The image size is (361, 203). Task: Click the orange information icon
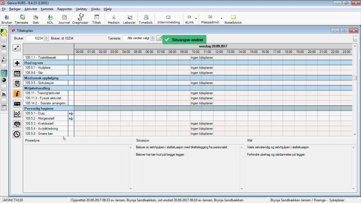coord(17,94)
